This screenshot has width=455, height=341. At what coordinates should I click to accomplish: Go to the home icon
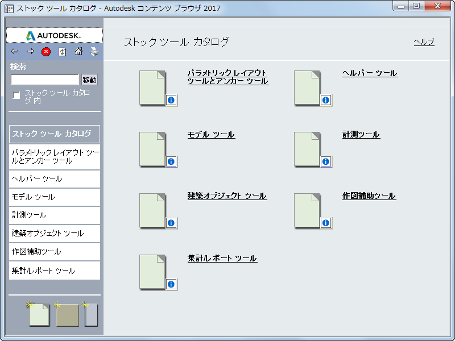(x=78, y=52)
